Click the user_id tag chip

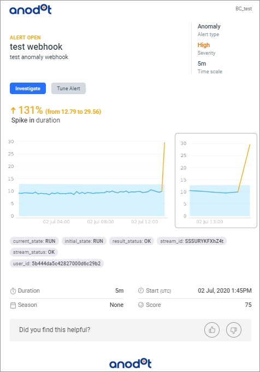[57, 263]
